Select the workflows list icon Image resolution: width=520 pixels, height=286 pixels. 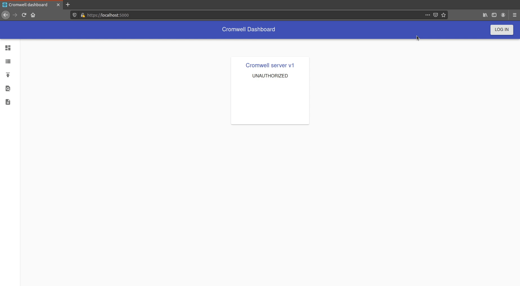pos(8,62)
